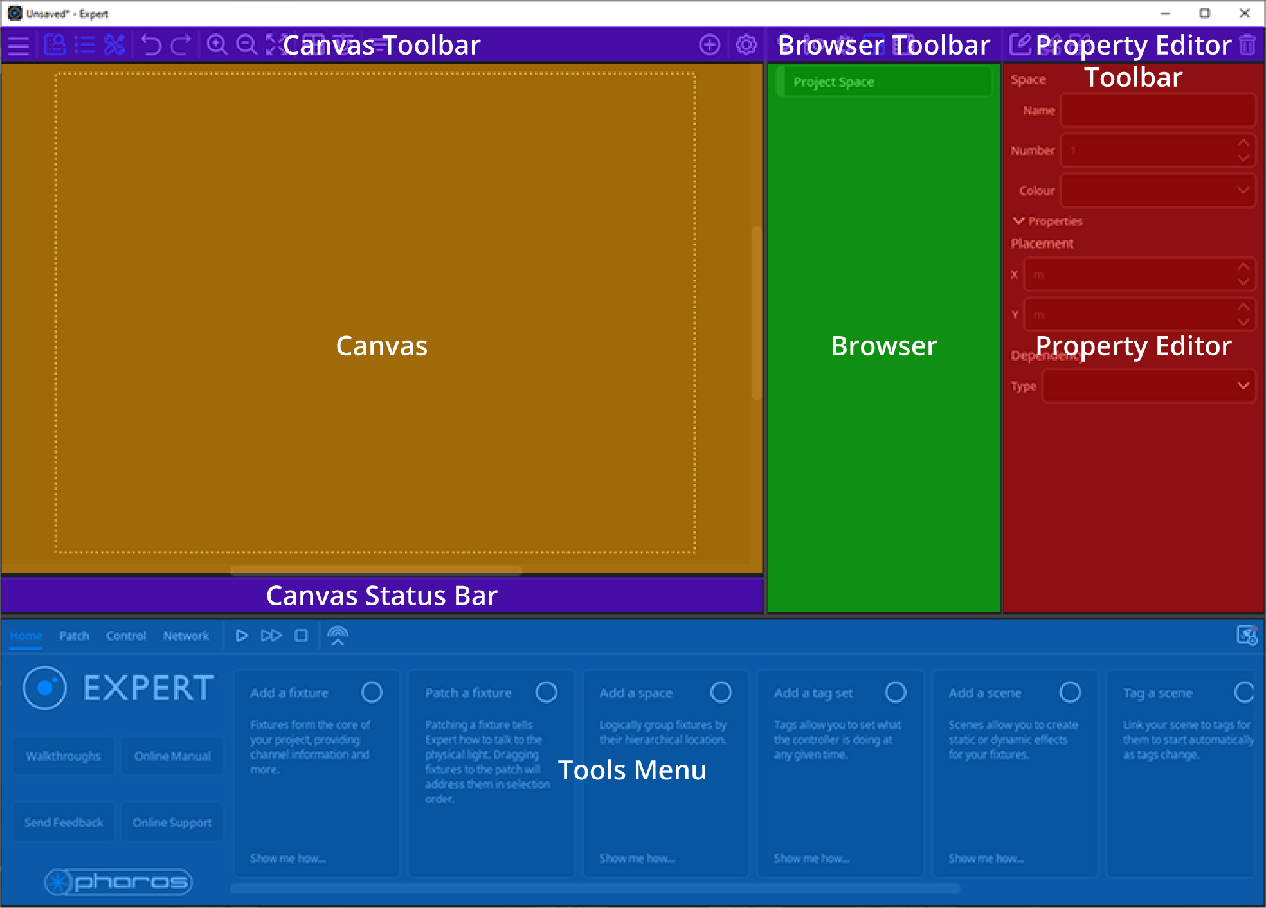This screenshot has height=908, width=1266.
Task: Open Online Support
Action: [172, 823]
